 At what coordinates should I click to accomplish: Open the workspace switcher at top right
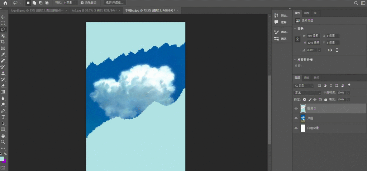[363, 3]
